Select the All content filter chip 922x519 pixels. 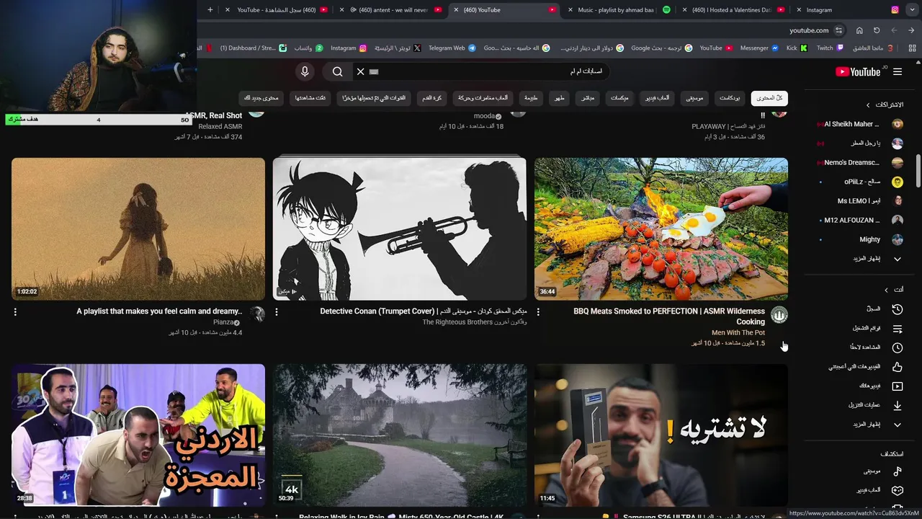769,98
